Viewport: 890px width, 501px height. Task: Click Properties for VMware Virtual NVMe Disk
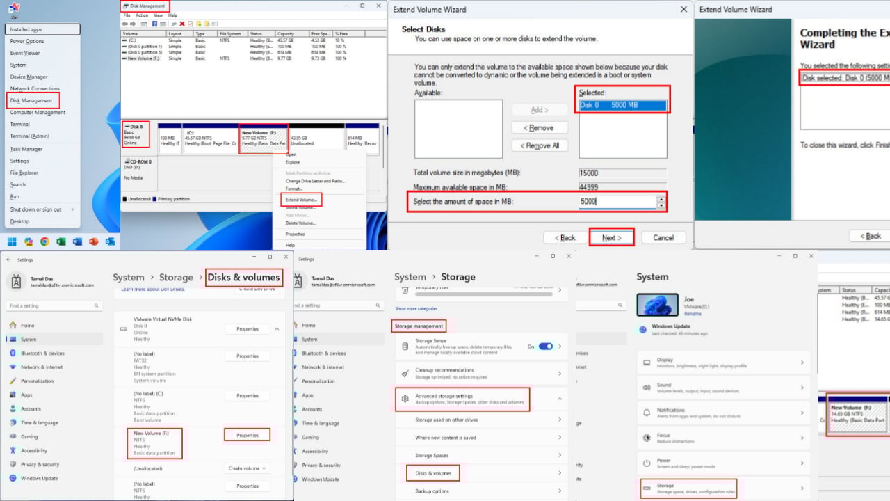pyautogui.click(x=248, y=329)
